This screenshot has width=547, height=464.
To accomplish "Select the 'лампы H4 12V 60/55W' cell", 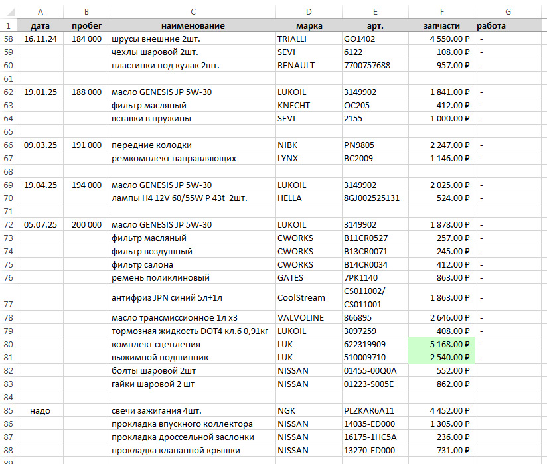I will tap(193, 198).
